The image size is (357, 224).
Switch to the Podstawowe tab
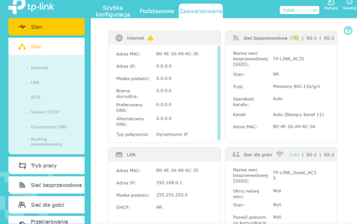point(157,11)
